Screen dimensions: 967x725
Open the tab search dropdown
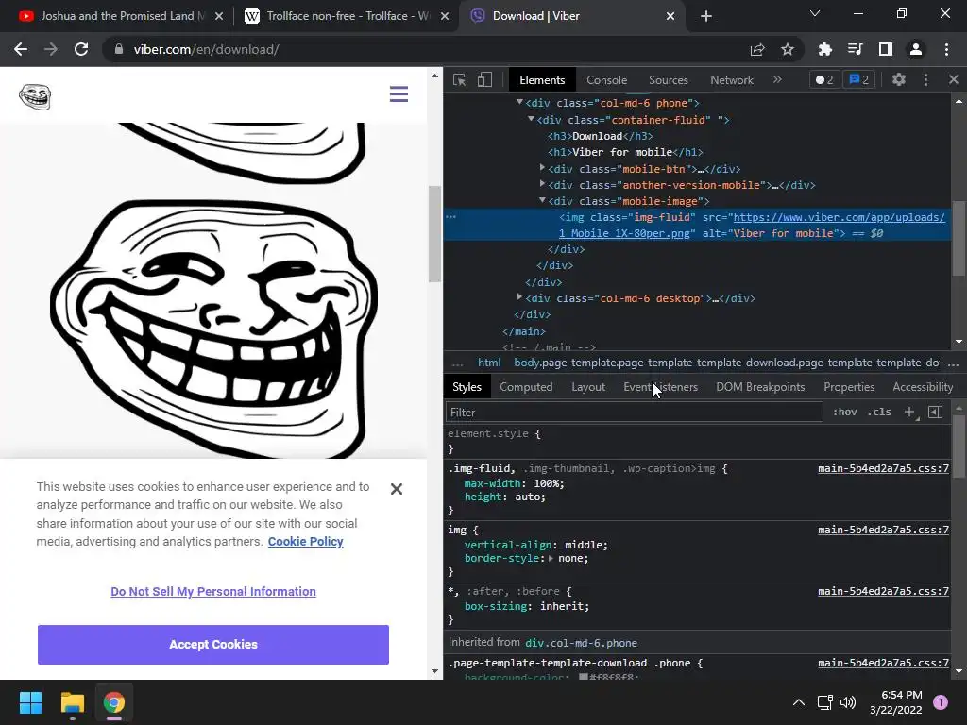click(x=815, y=13)
